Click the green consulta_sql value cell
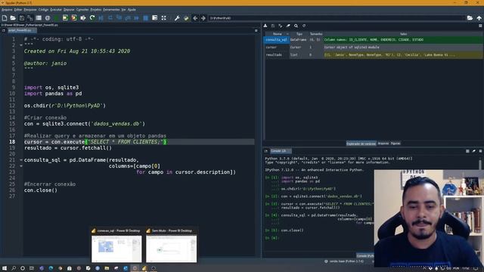 point(403,40)
